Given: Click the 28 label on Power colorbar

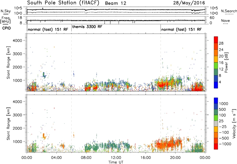Looking at the screenshot, I should point(221,43).
